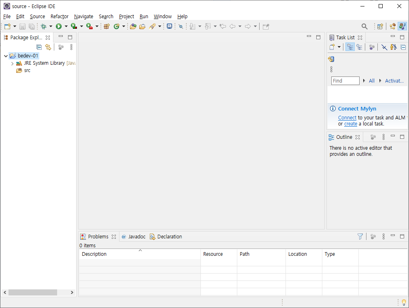Collapse all icon in Task List
Image resolution: width=409 pixels, height=308 pixels.
403,47
